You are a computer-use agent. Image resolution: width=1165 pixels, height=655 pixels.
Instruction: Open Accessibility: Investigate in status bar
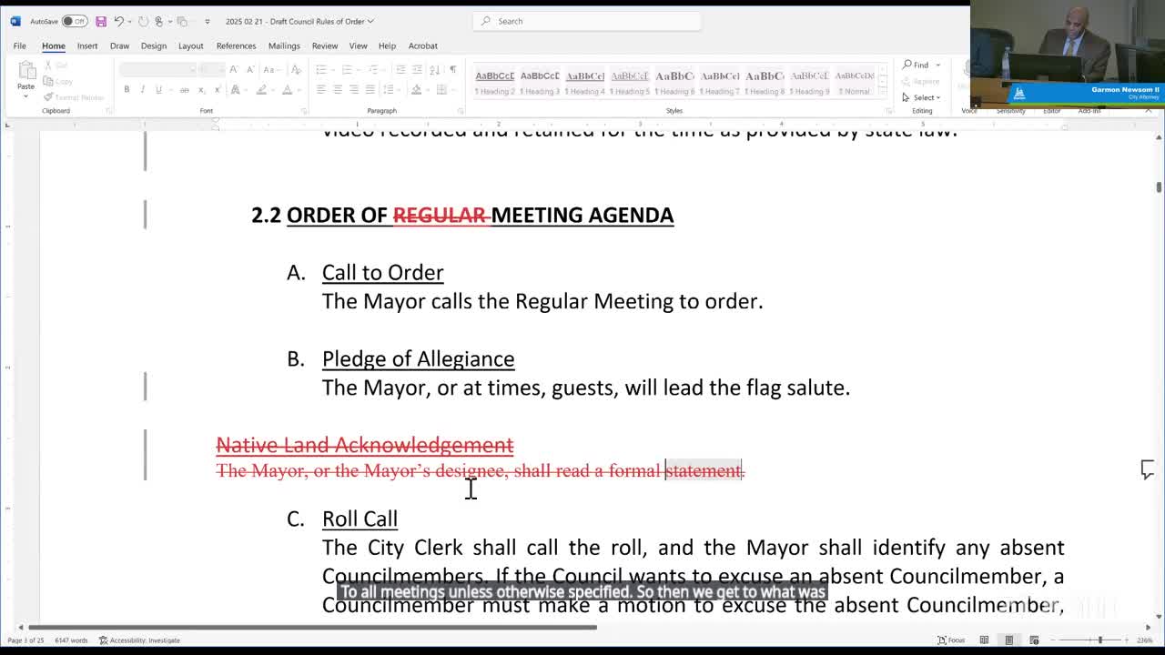[x=139, y=640]
